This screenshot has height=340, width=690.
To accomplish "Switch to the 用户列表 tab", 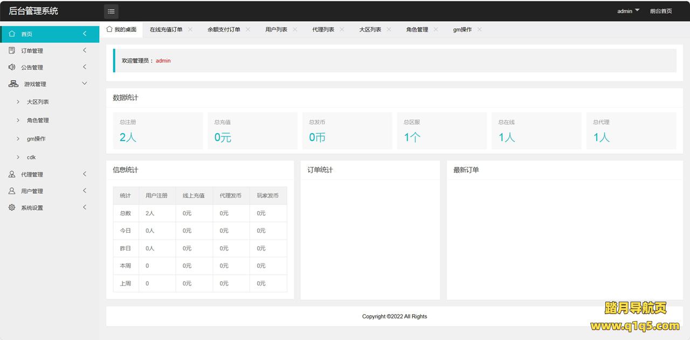I will click(x=276, y=30).
